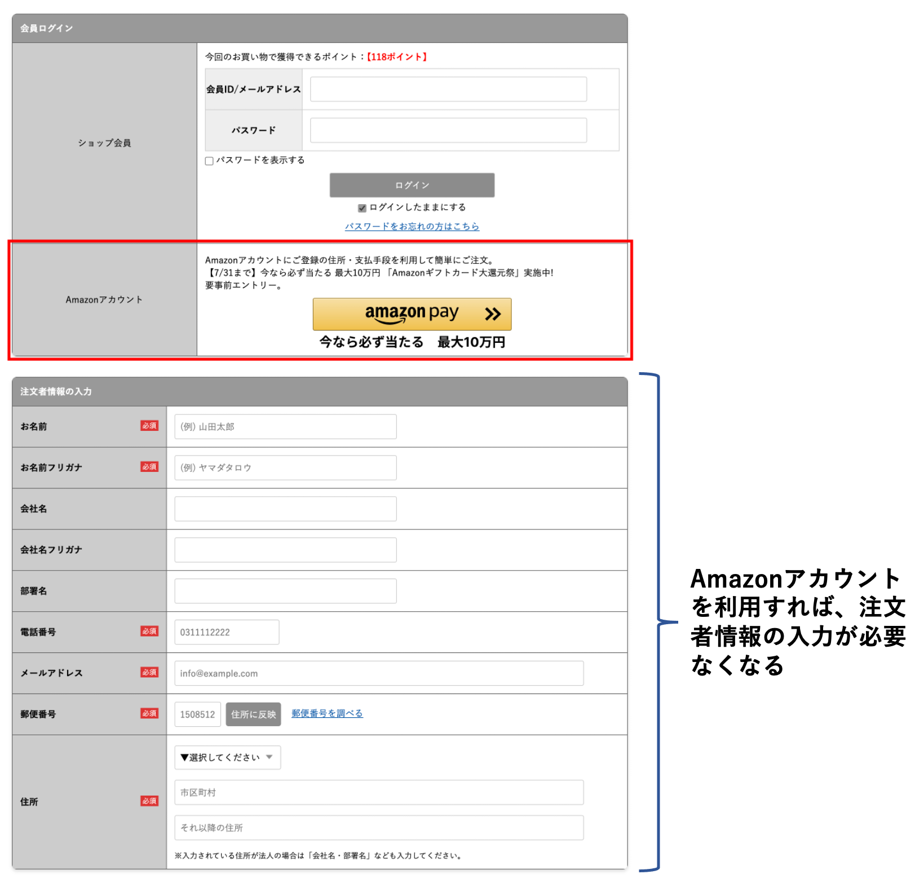Enable the パスワードを表示する checkbox

[209, 161]
